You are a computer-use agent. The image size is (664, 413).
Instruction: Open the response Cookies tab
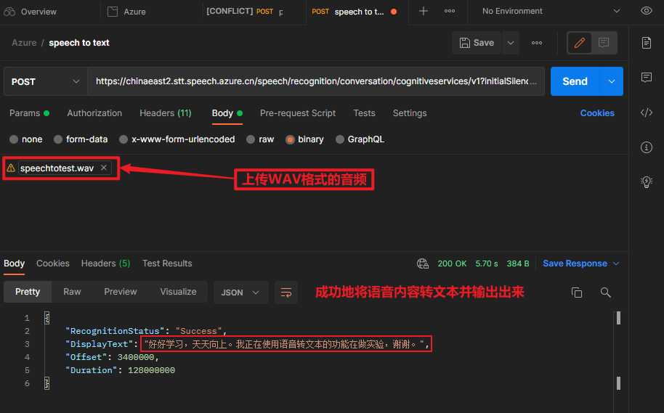pyautogui.click(x=52, y=263)
